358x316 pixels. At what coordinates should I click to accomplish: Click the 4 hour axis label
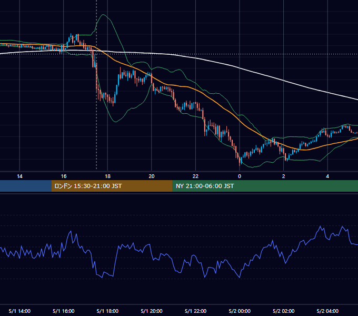(x=327, y=176)
